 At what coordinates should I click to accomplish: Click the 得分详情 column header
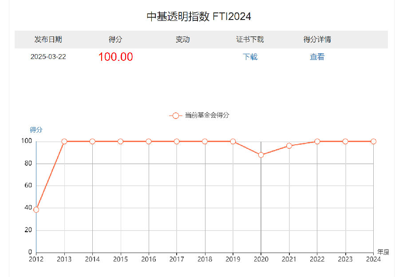317,40
